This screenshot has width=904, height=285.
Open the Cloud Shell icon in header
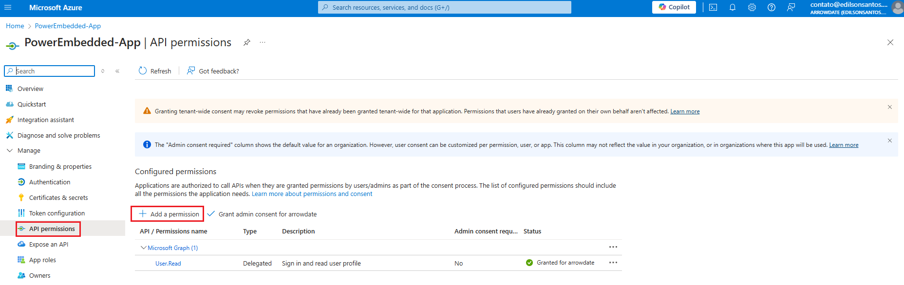click(x=713, y=7)
